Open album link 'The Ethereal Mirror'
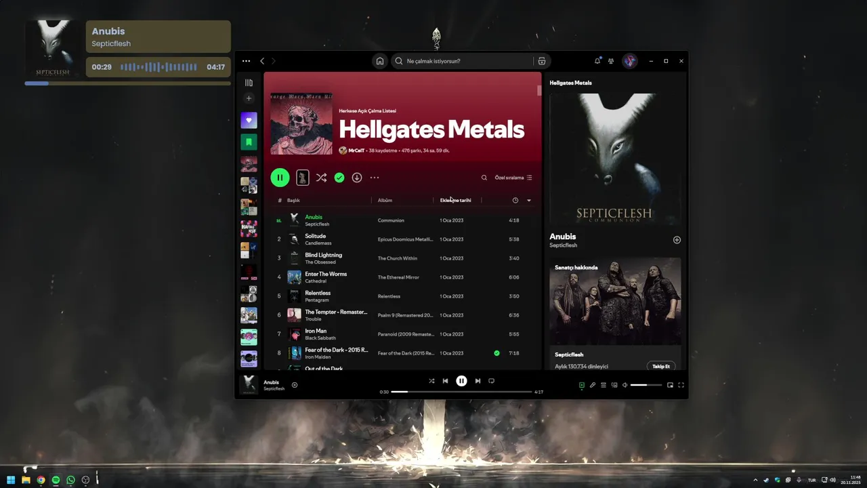This screenshot has height=488, width=867. click(x=398, y=277)
